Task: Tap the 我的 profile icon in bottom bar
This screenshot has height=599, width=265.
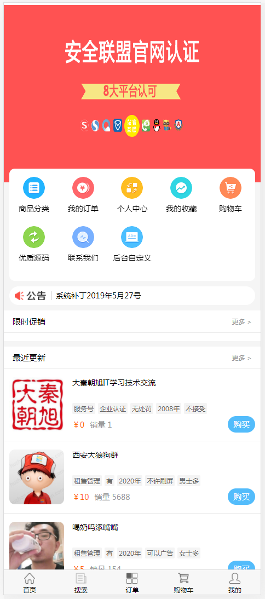Action: [235, 578]
